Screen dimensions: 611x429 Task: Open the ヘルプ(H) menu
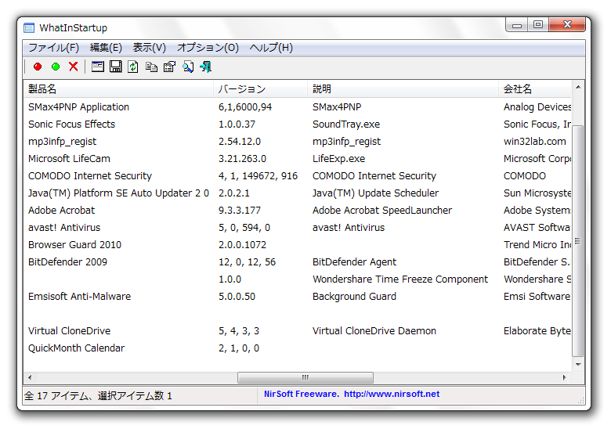click(271, 48)
